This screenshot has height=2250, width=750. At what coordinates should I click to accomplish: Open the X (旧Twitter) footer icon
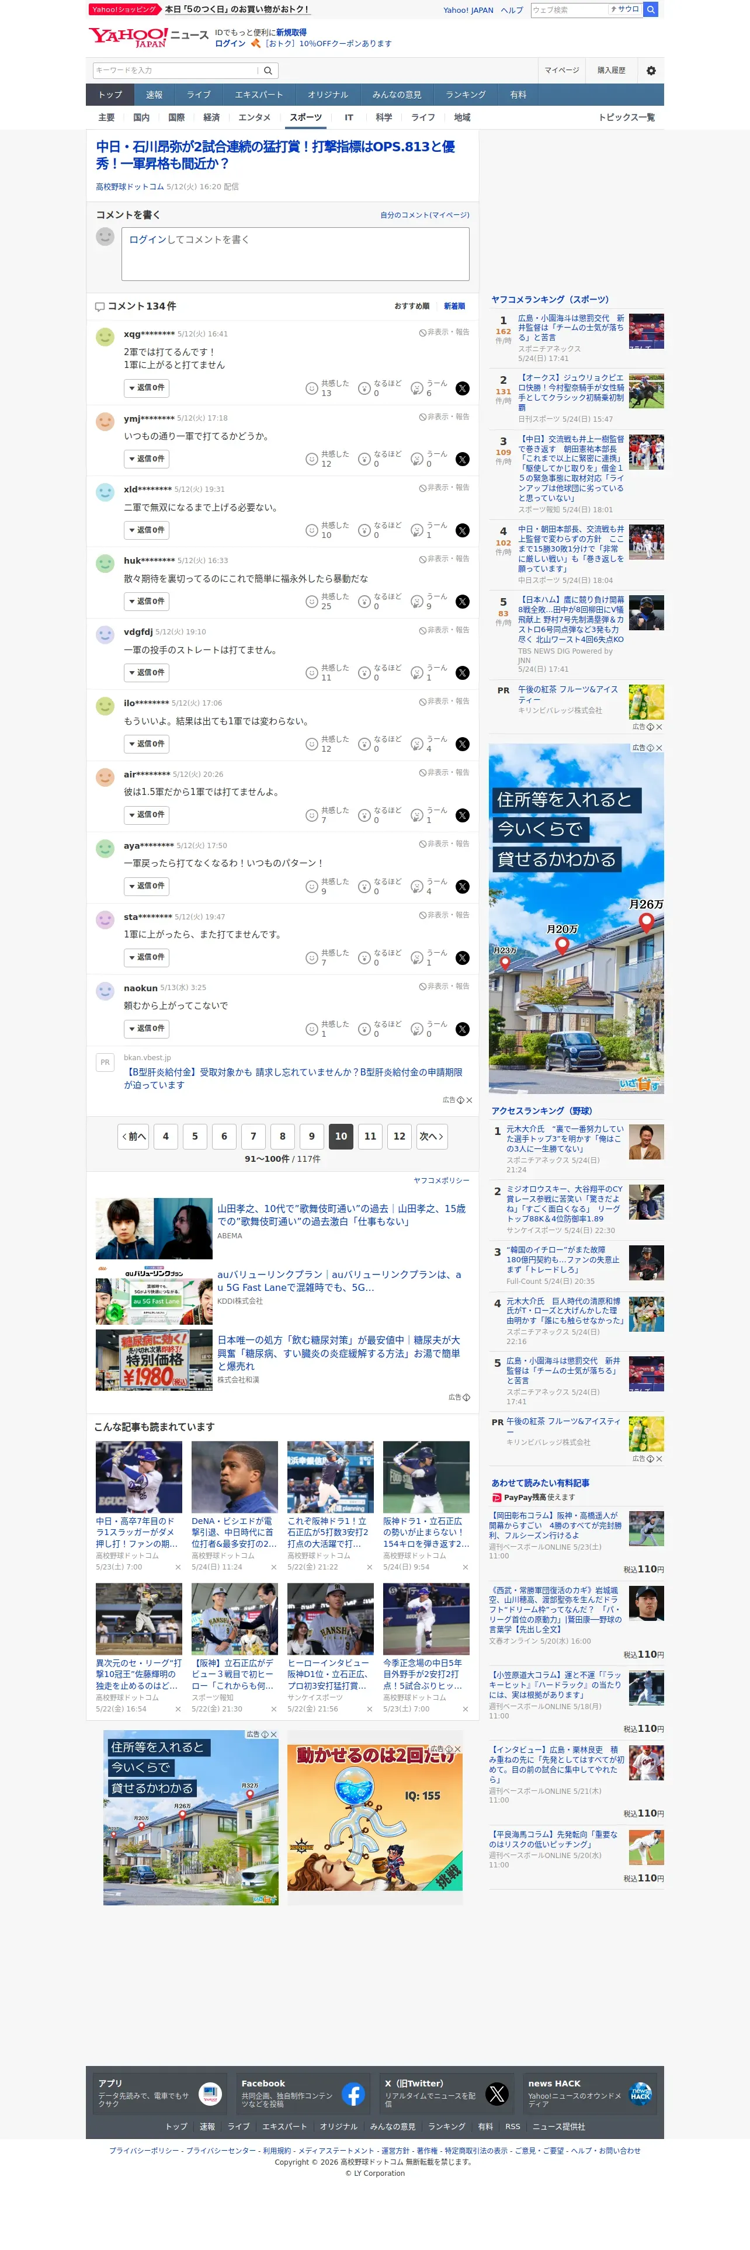pyautogui.click(x=497, y=2093)
